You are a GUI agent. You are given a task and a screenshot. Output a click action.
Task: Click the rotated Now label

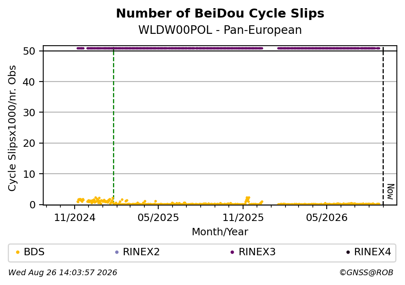click(390, 192)
